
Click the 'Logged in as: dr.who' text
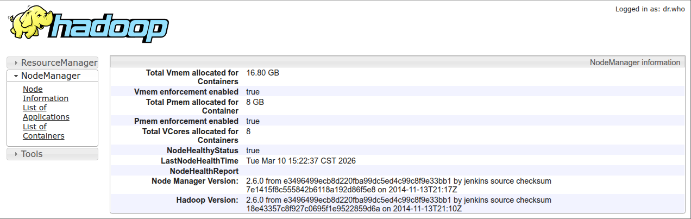(650, 9)
